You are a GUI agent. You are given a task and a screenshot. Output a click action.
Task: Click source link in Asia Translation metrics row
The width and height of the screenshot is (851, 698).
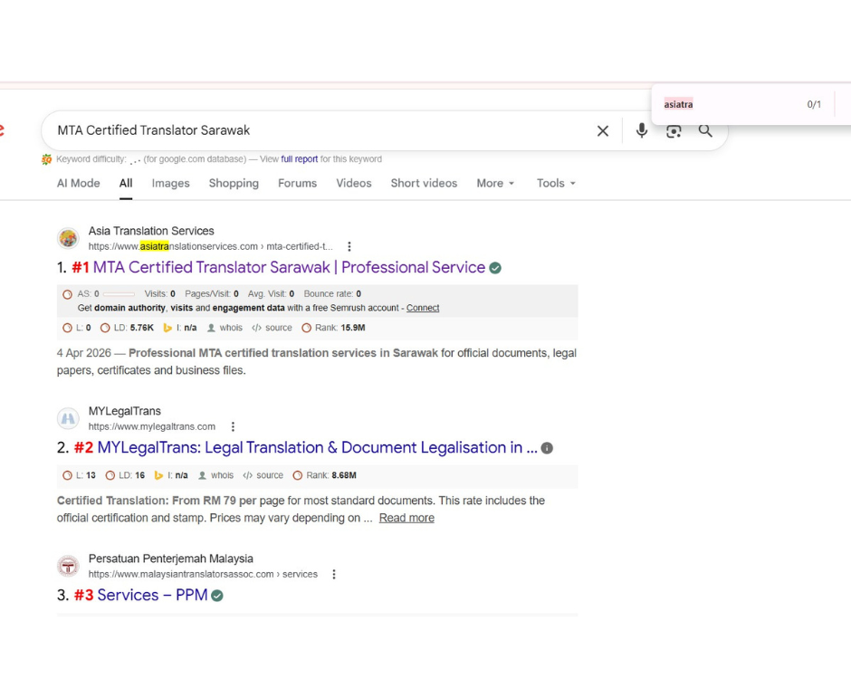click(x=272, y=328)
